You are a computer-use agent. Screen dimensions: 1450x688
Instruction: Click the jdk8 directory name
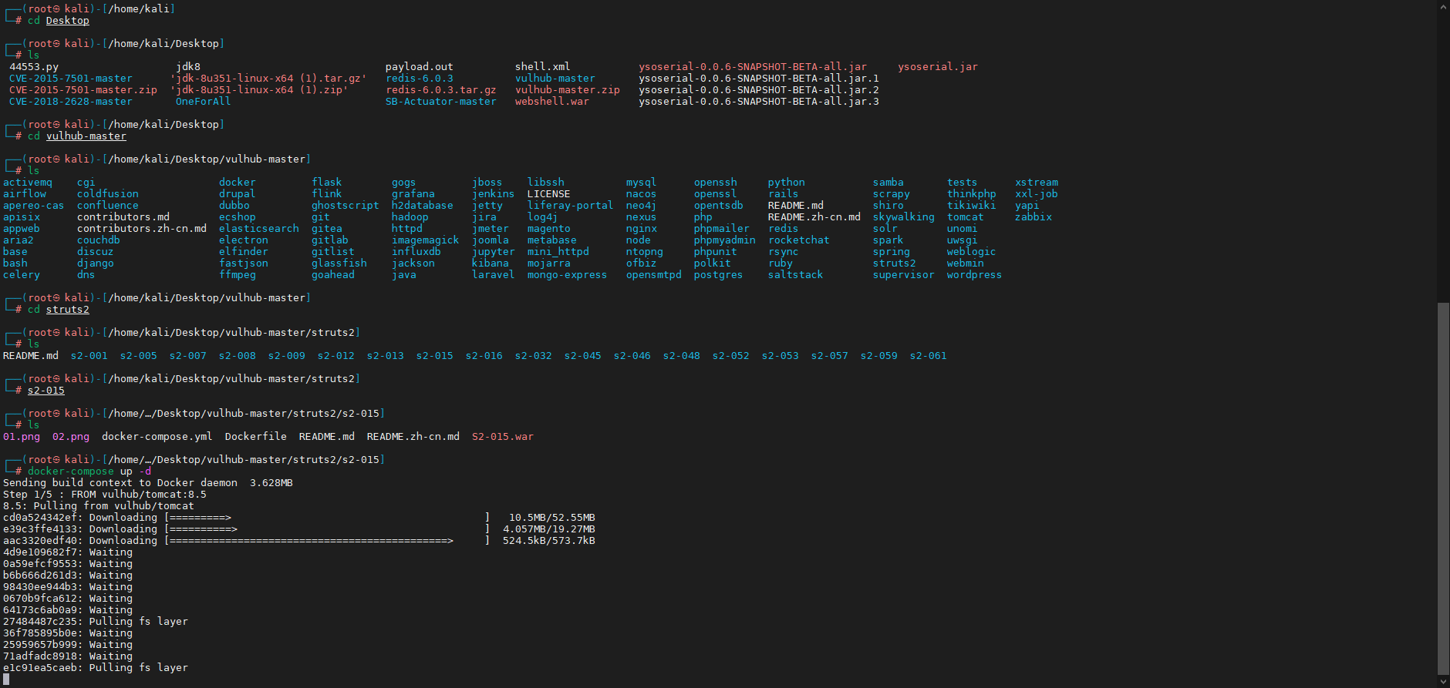coord(188,67)
